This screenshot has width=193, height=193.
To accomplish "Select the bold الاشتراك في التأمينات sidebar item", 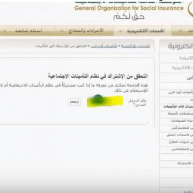I will click(178, 107).
